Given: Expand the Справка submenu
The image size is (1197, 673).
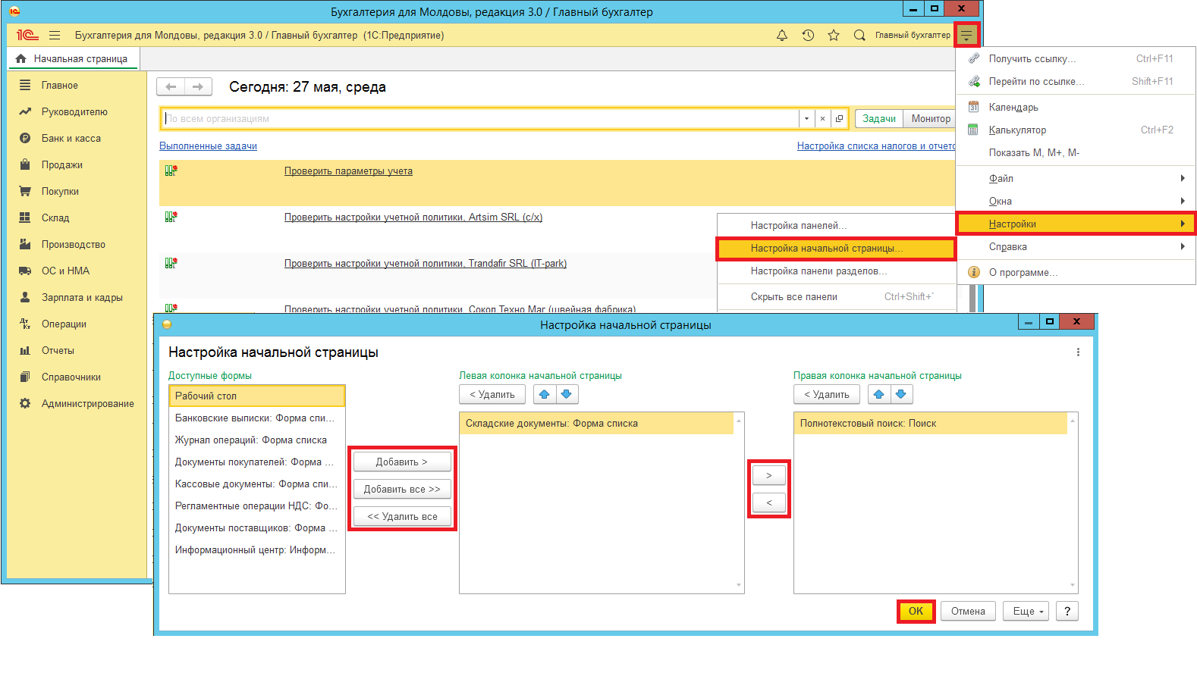Looking at the screenshot, I should pos(1076,246).
